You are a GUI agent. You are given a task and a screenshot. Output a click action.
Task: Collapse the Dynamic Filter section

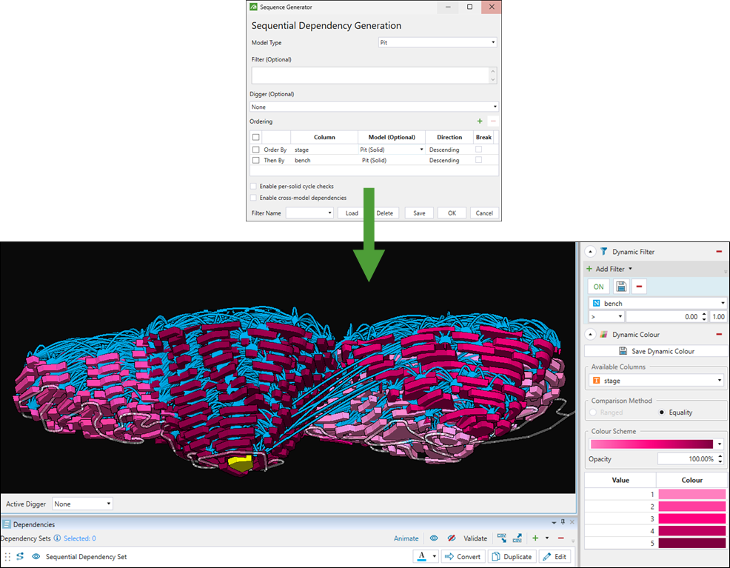pyautogui.click(x=591, y=252)
